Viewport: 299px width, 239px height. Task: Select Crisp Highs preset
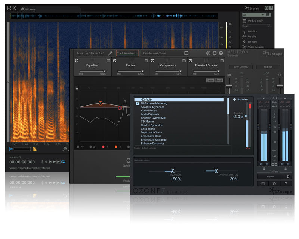[148, 129]
